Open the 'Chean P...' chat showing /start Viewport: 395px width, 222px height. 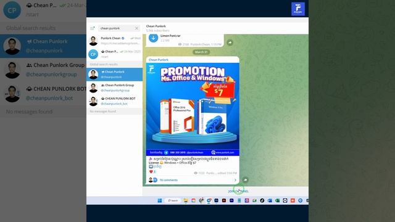click(115, 54)
